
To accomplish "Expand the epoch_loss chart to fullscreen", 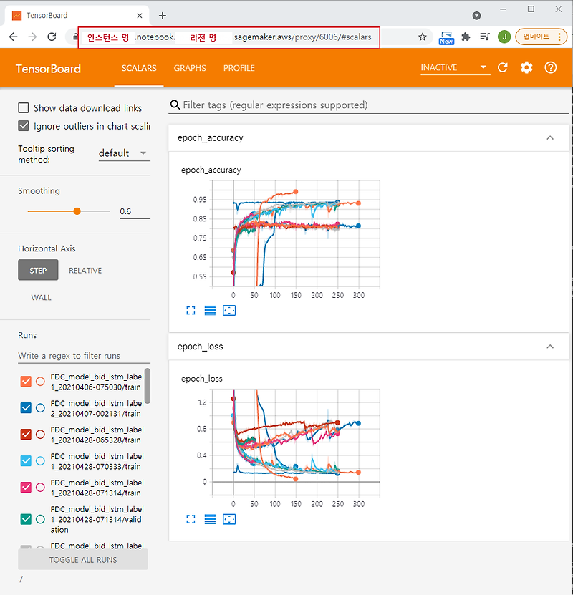I will [x=191, y=519].
